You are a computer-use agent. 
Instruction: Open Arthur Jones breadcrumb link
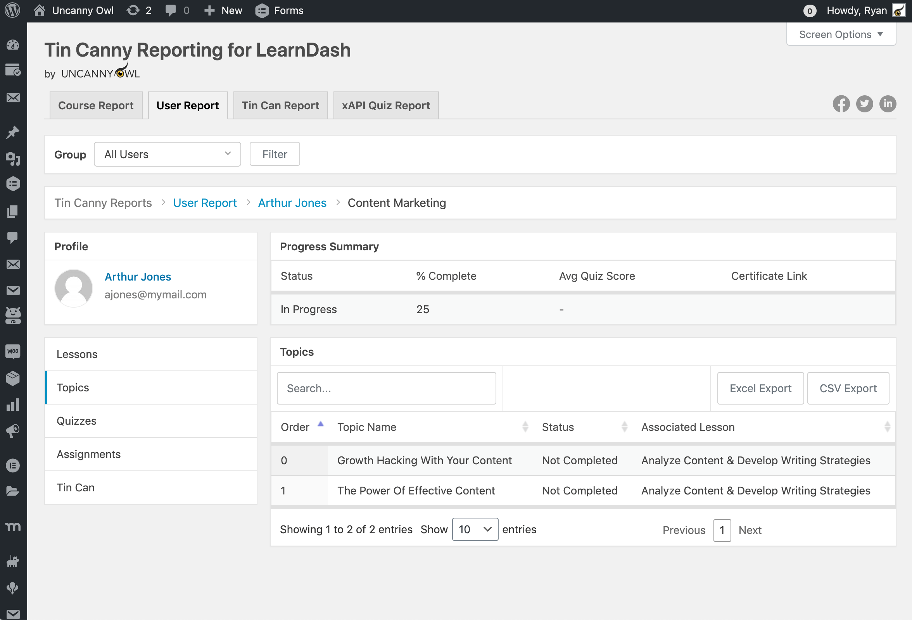click(x=292, y=203)
